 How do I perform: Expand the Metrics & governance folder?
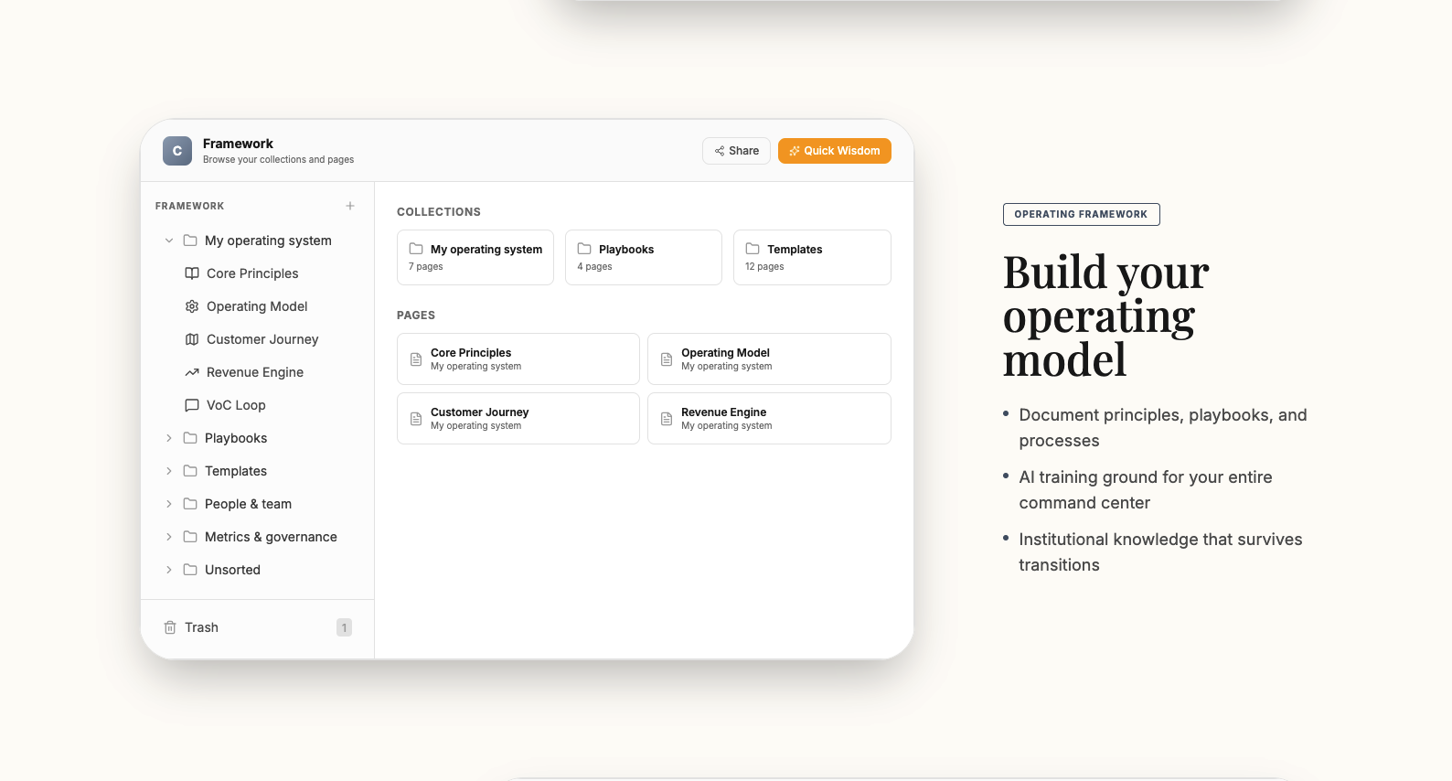169,537
